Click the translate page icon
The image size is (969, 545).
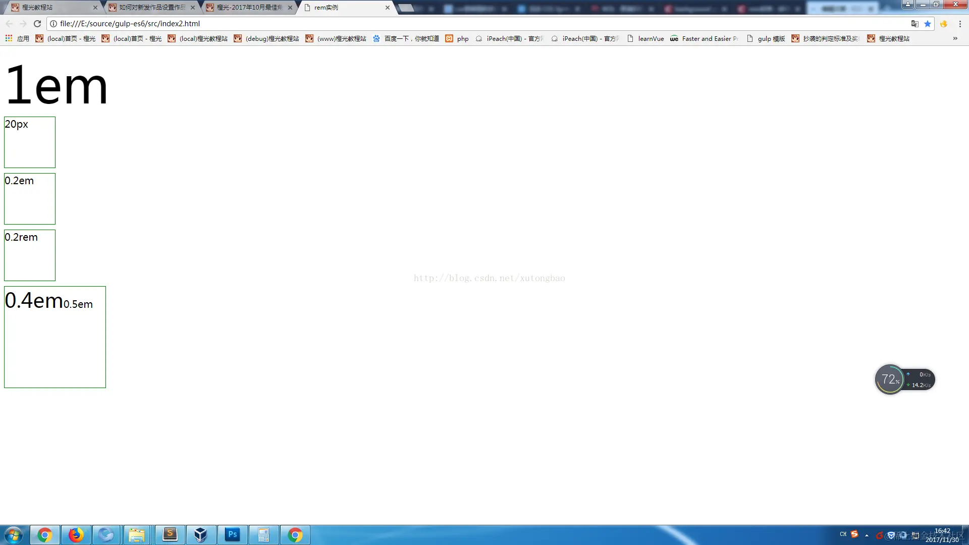coord(914,24)
